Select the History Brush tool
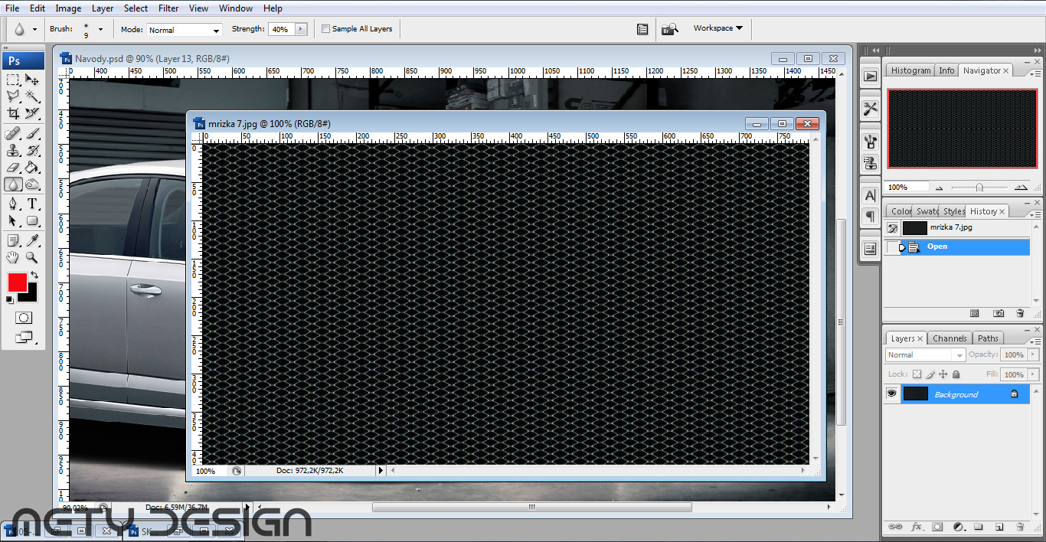Image resolution: width=1046 pixels, height=542 pixels. (32, 151)
